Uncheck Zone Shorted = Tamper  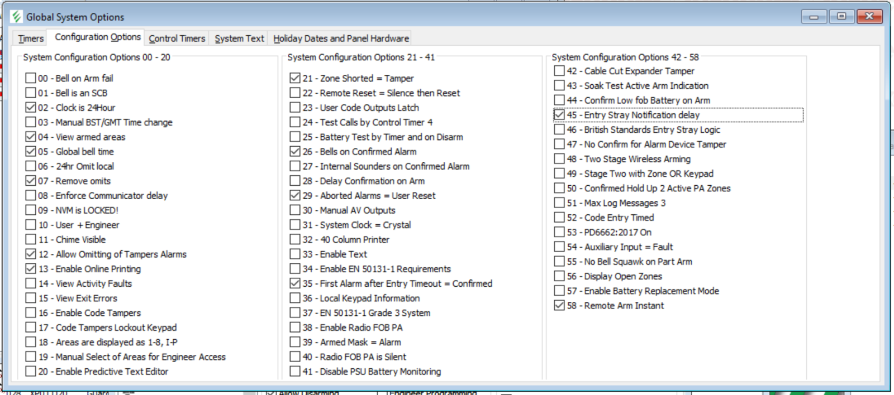[x=295, y=78]
